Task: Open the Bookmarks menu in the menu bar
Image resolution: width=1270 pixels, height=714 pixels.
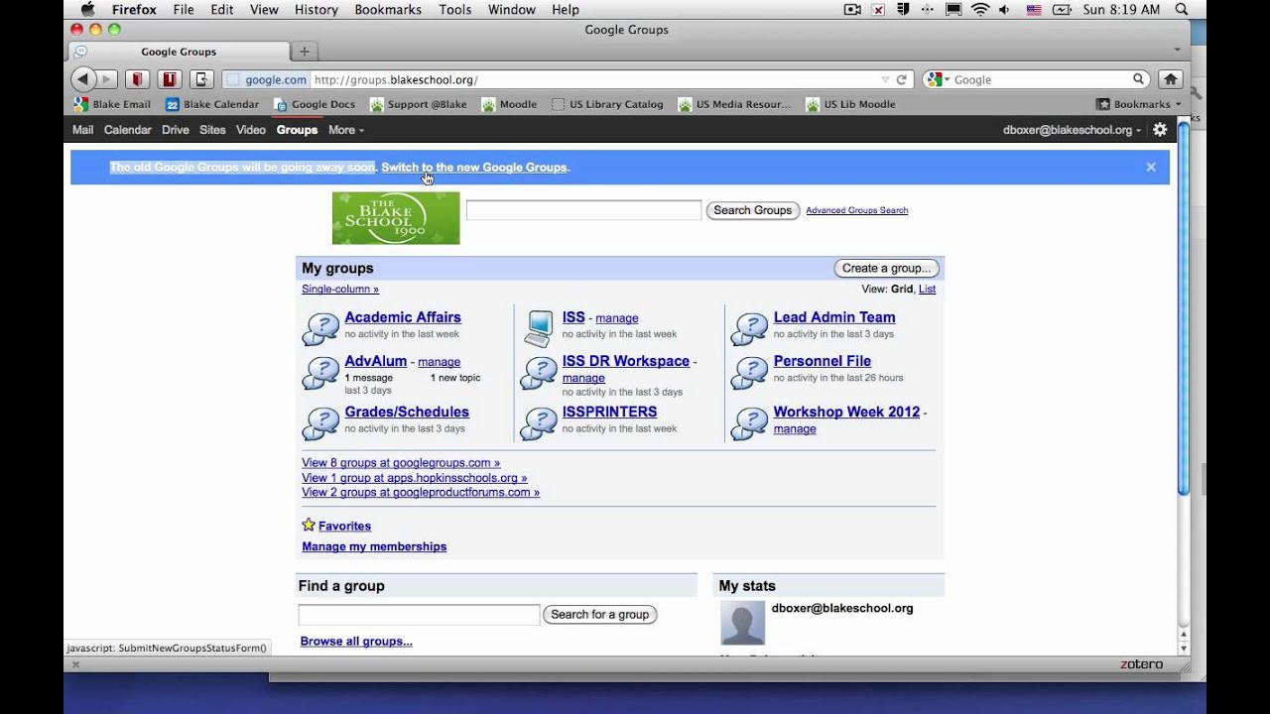Action: (388, 9)
